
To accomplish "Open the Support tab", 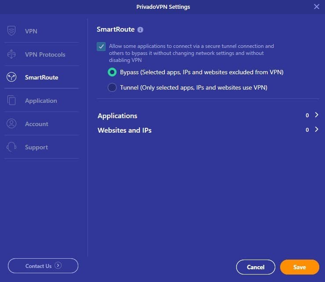I will 41,147.
